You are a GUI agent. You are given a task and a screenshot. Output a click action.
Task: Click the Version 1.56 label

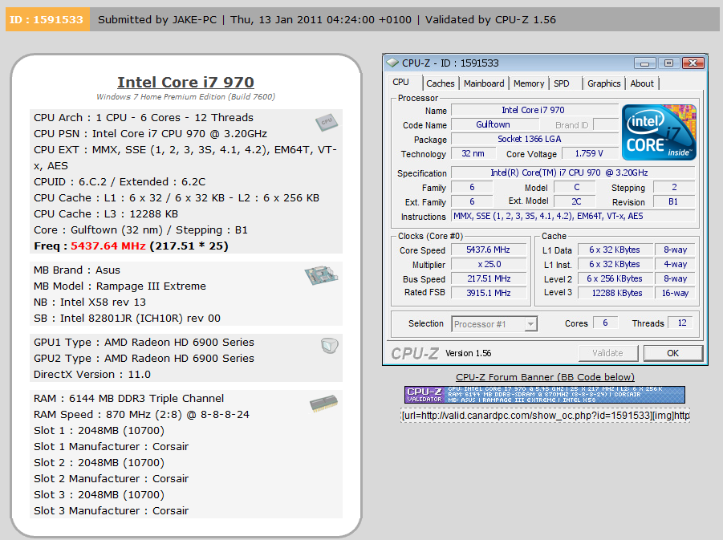pos(468,353)
